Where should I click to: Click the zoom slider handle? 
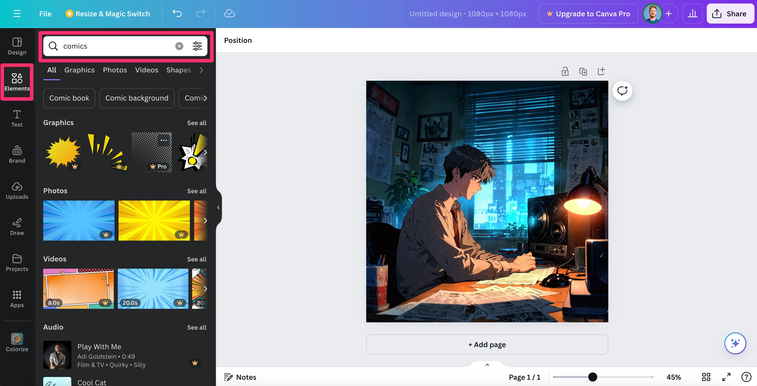click(592, 377)
